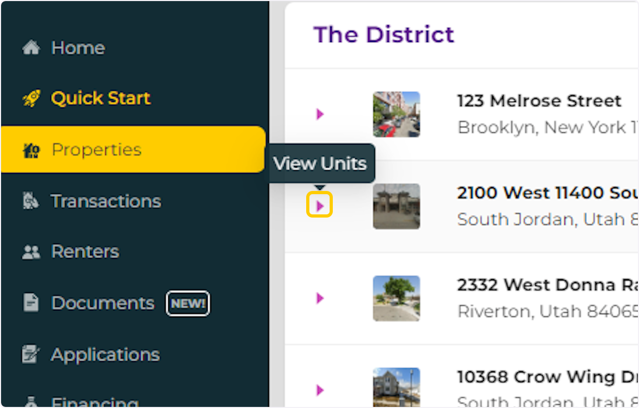This screenshot has height=408, width=639.
Task: Open Documents via its file icon
Action: coord(30,303)
